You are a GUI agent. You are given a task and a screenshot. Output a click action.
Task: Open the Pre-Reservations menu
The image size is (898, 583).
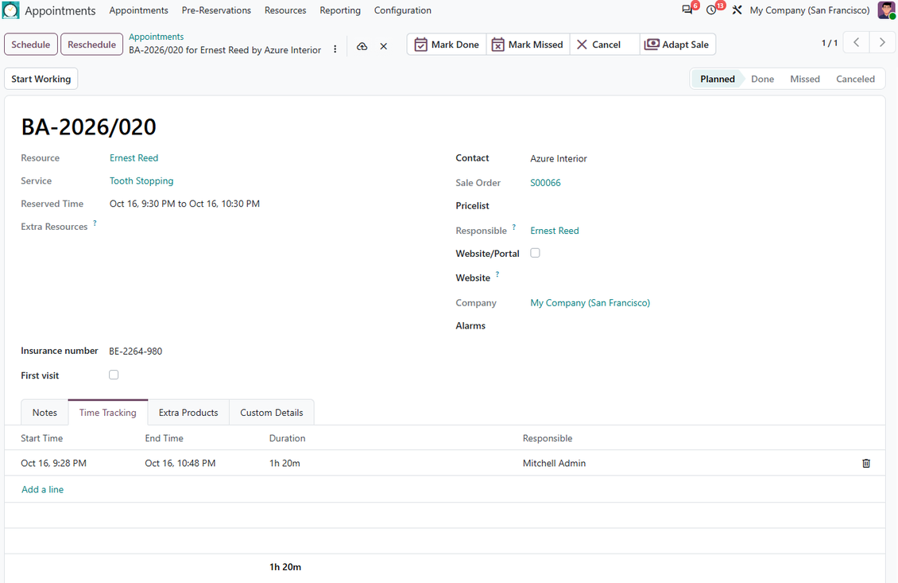pos(216,10)
